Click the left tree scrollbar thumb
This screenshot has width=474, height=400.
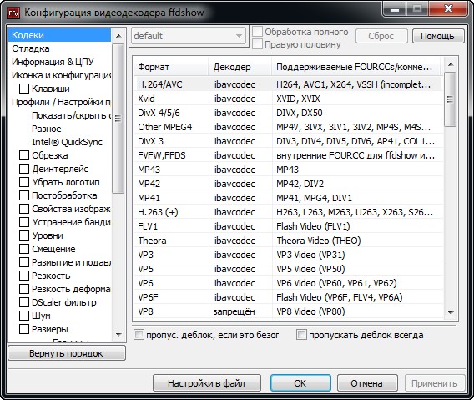click(x=118, y=119)
